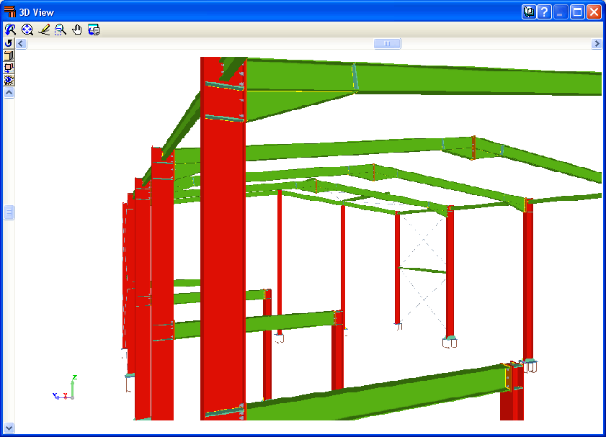This screenshot has width=606, height=437.
Task: Select the zoom extents tool
Action: [x=27, y=30]
